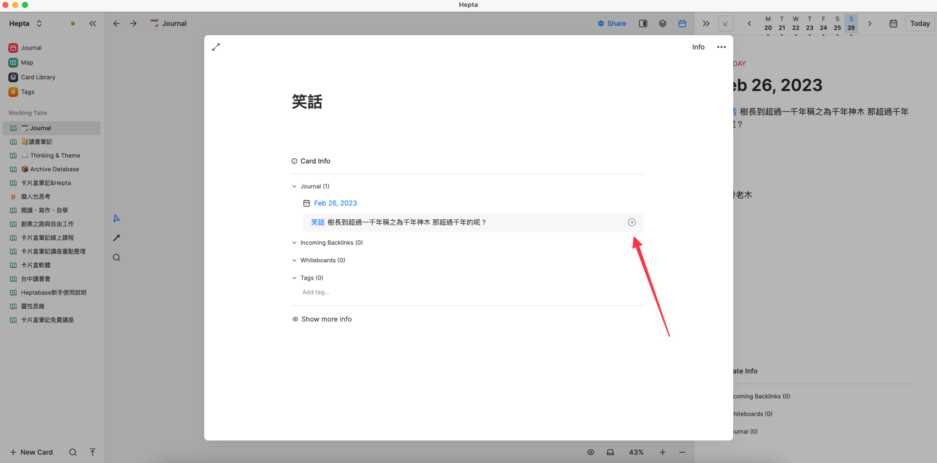Navigate back with the left arrow

(117, 23)
